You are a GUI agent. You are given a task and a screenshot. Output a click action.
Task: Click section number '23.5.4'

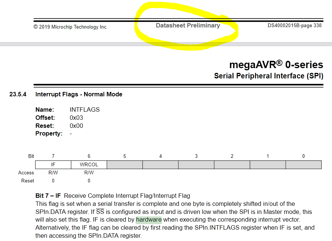point(18,94)
